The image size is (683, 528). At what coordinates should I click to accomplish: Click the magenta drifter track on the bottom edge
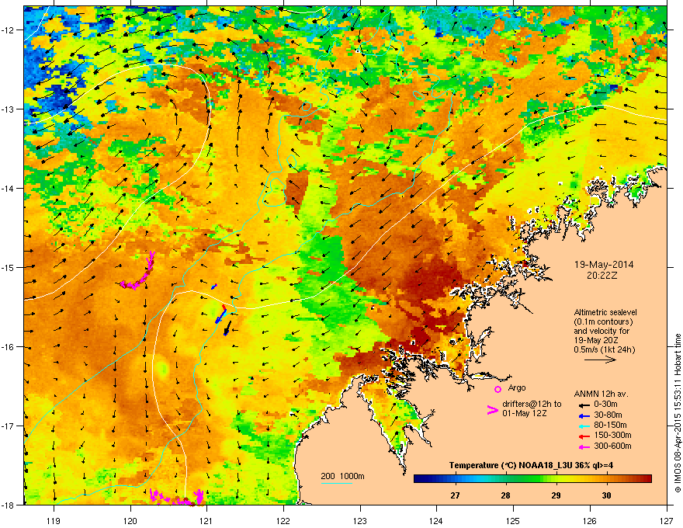pos(176,498)
